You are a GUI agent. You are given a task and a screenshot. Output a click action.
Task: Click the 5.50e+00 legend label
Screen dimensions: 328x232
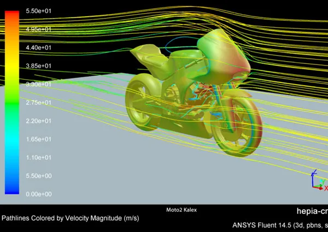(x=39, y=176)
